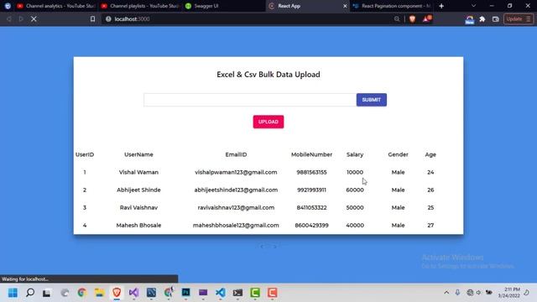Screen dimensions: 537x302
Task: Select Ravi Vaishnav name cell
Action: pyautogui.click(x=138, y=207)
